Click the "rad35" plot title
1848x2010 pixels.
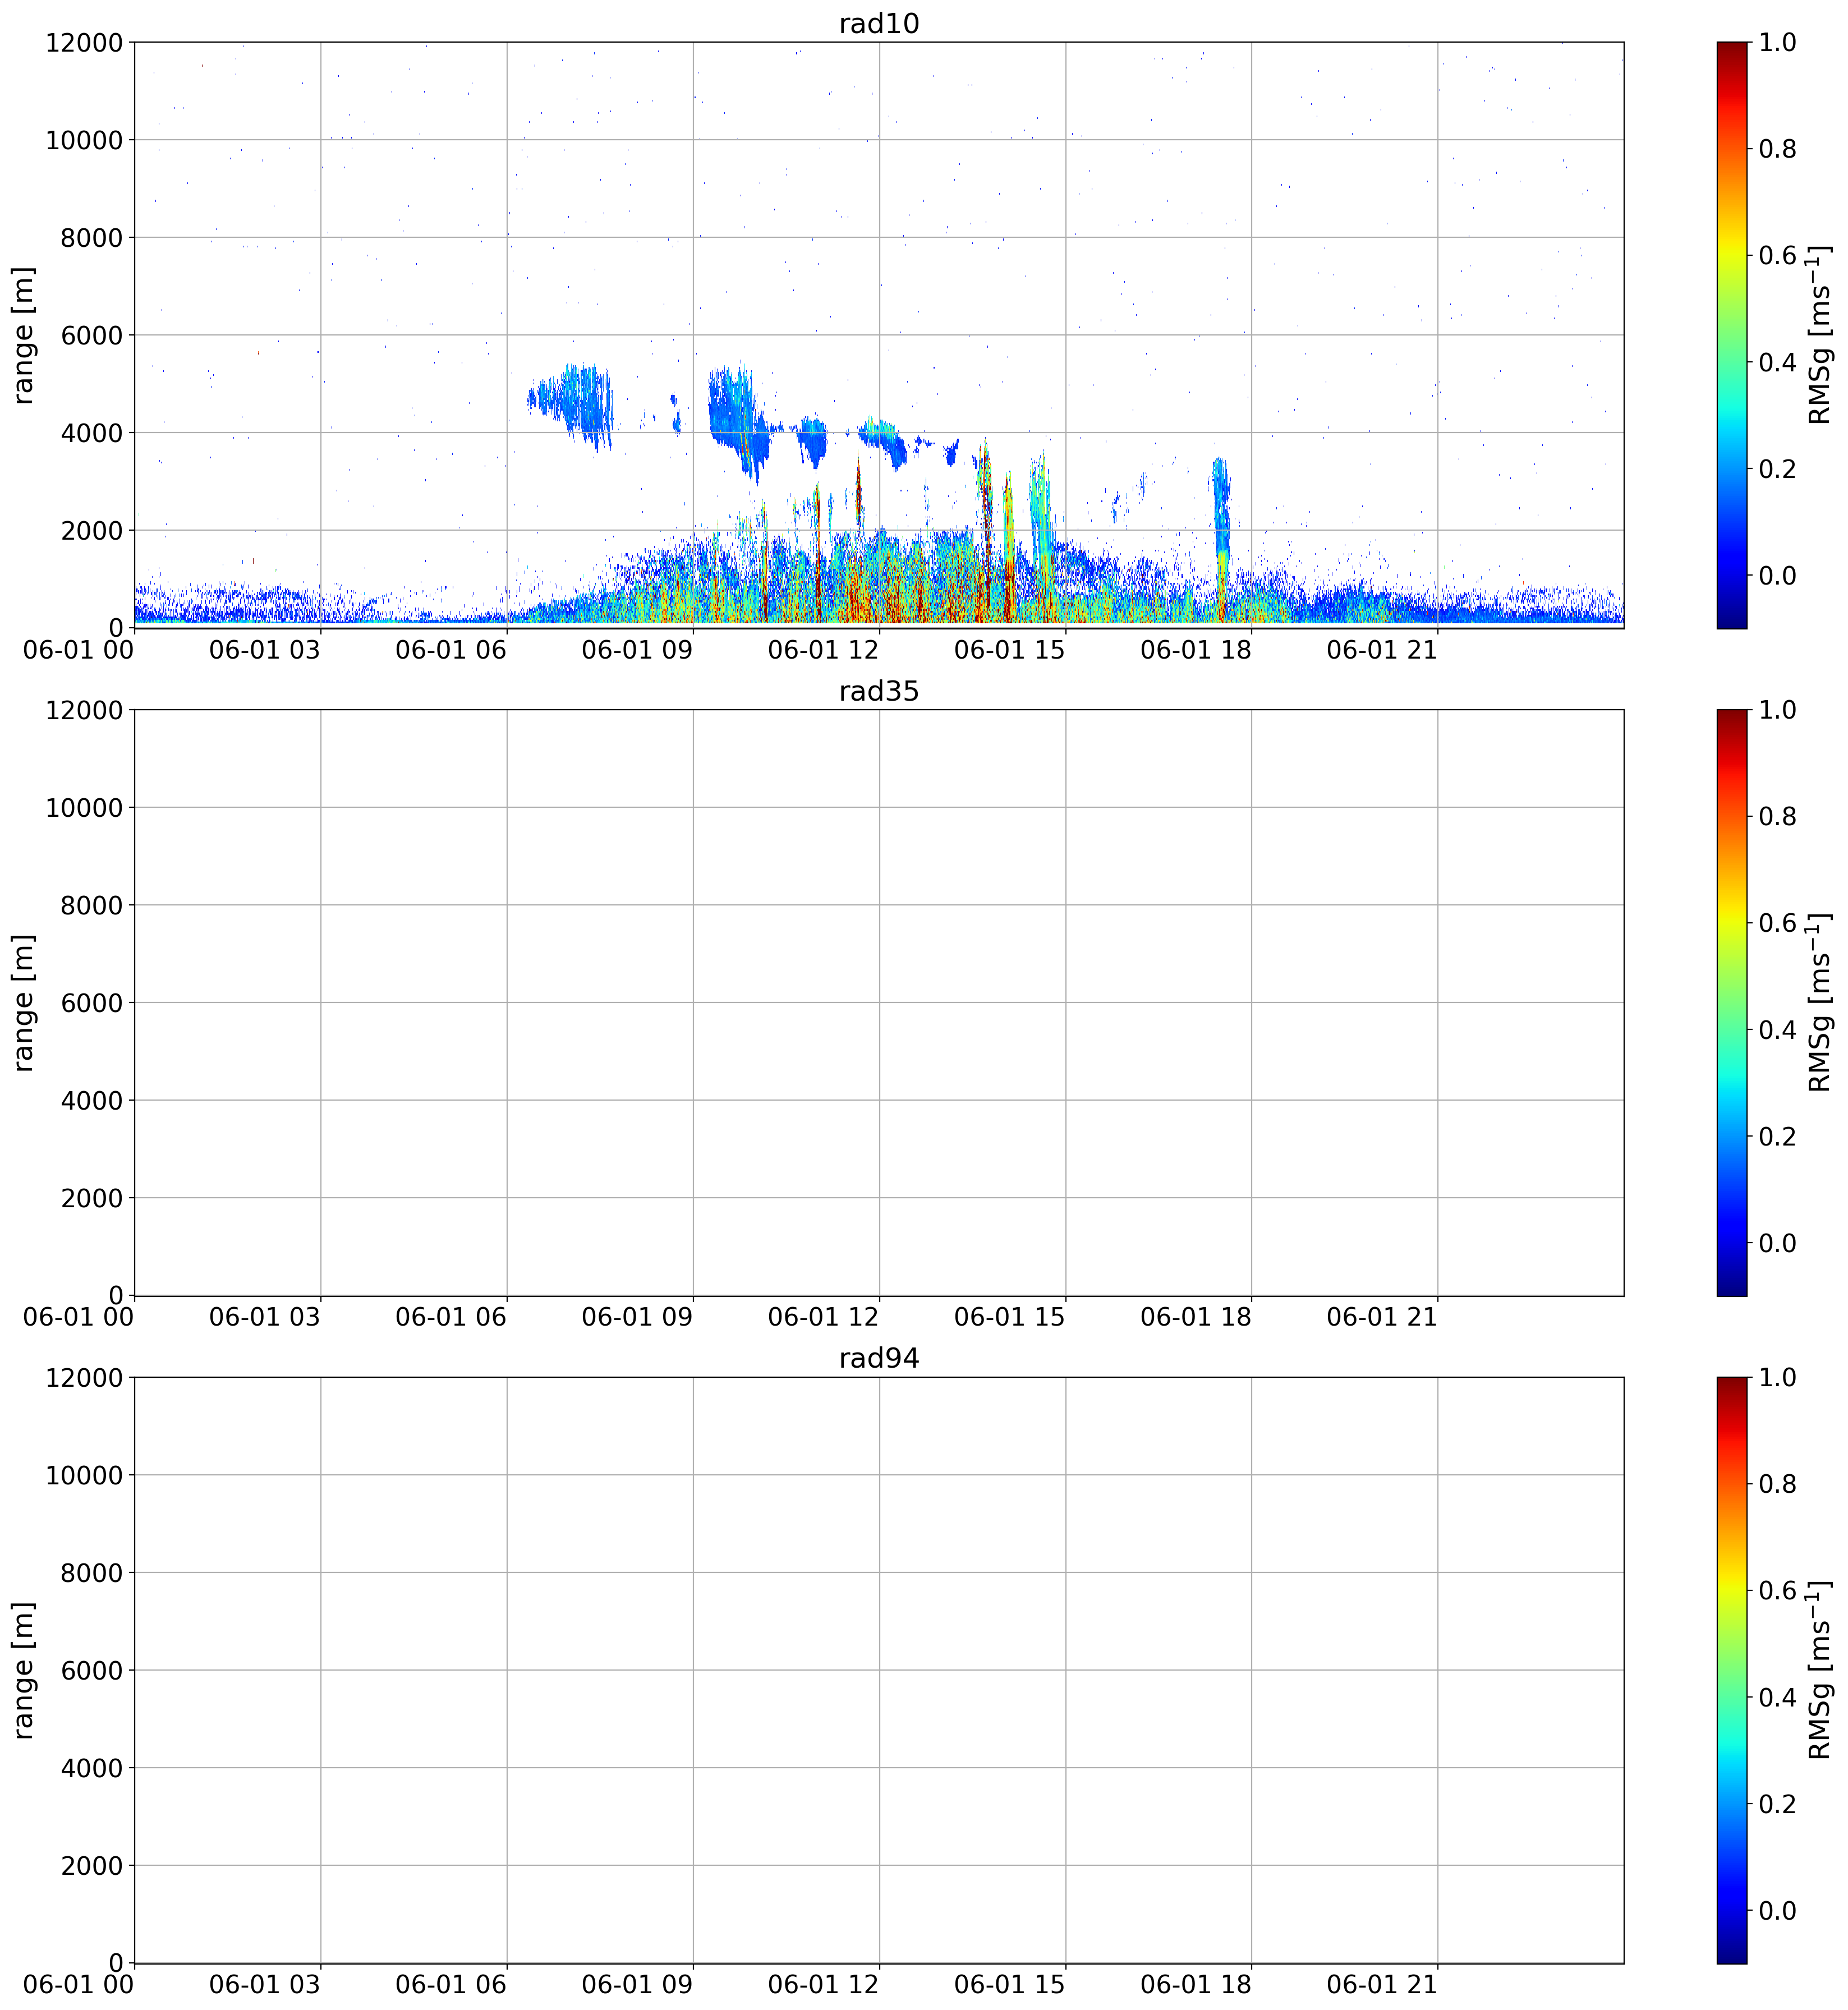pyautogui.click(x=878, y=691)
